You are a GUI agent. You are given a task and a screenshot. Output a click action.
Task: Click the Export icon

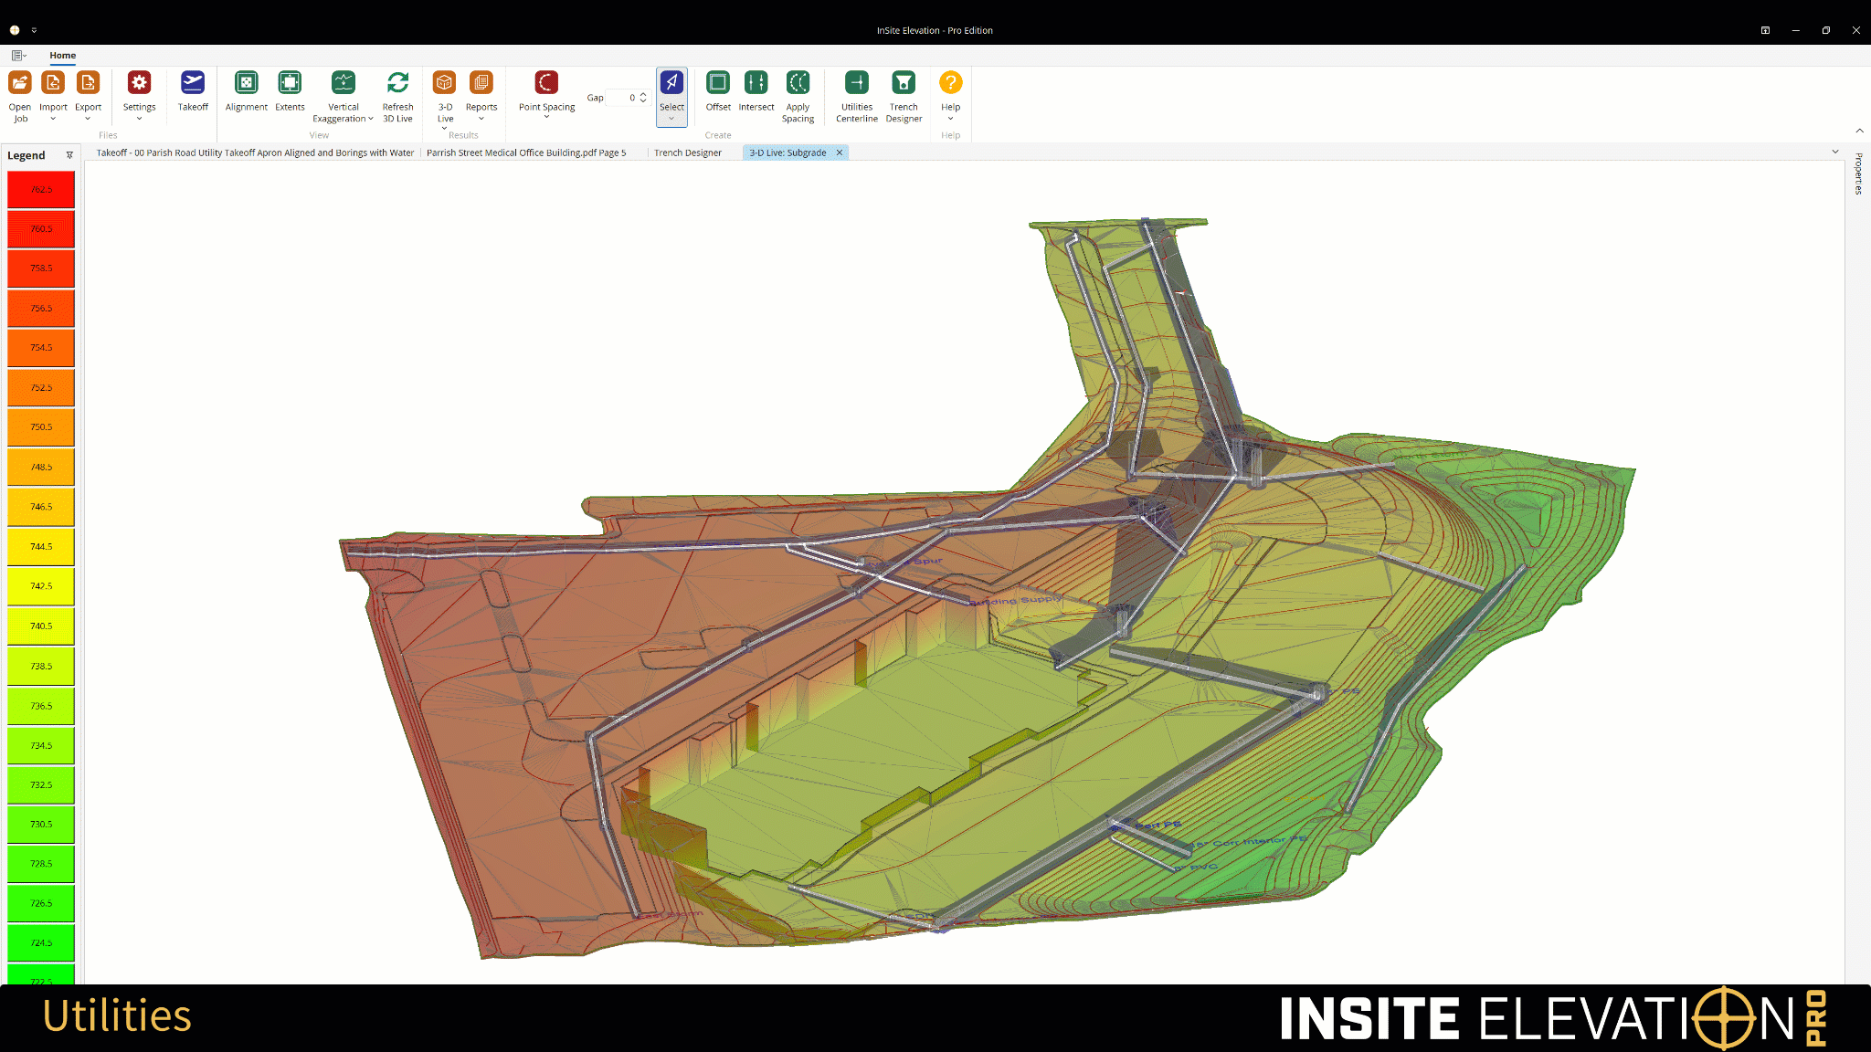tap(88, 83)
